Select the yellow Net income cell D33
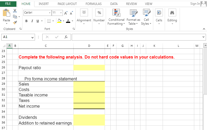This screenshot has width=207, height=130. [x=89, y=106]
